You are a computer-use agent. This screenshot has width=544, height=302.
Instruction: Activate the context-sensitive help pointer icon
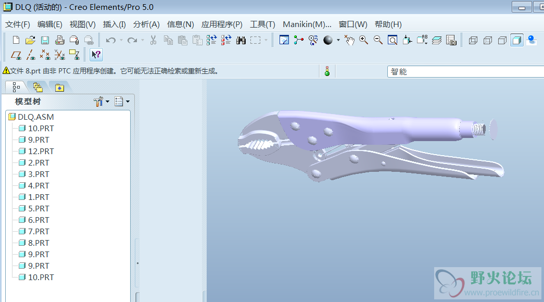(96, 55)
